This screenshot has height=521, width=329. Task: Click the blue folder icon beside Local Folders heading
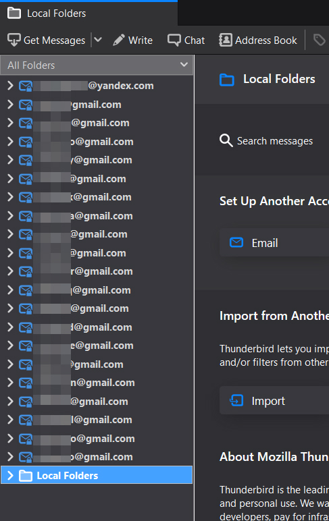click(x=227, y=80)
